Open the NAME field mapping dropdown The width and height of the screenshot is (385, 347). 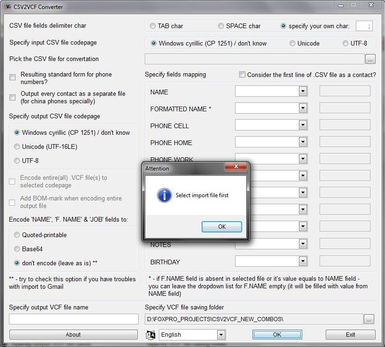tap(304, 91)
